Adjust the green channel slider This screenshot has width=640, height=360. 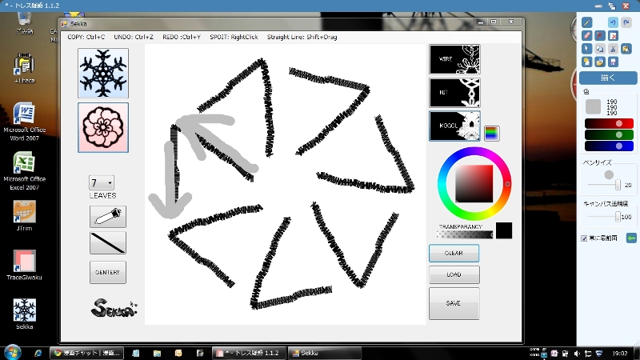tap(609, 134)
